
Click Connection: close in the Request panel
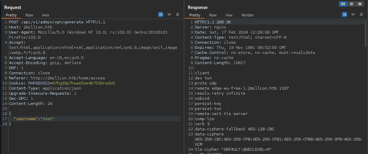tap(29, 73)
